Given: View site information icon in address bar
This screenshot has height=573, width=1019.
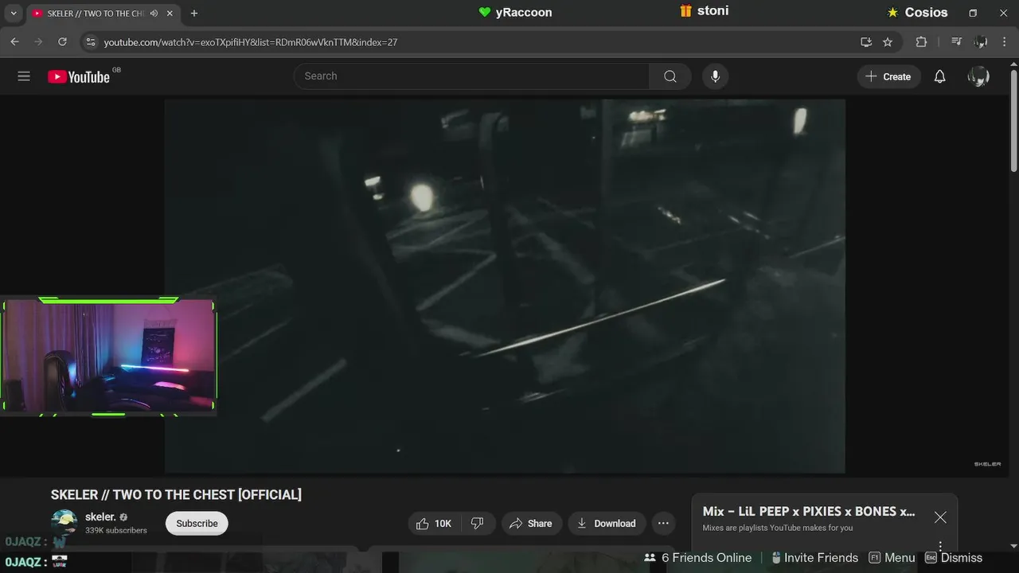Looking at the screenshot, I should [x=90, y=42].
